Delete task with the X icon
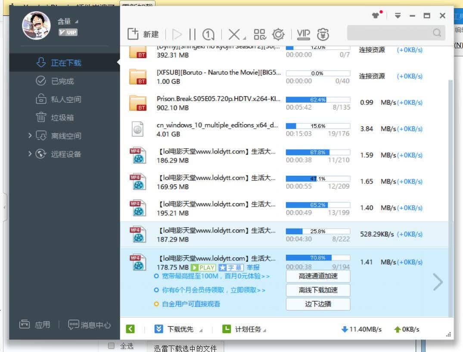This screenshot has height=352, width=463. [234, 34]
